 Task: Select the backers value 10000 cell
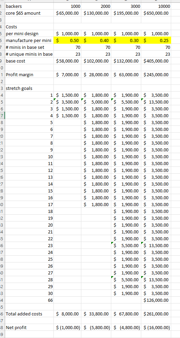coord(156,6)
